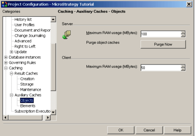Select Storage under Result Caches

(27, 84)
